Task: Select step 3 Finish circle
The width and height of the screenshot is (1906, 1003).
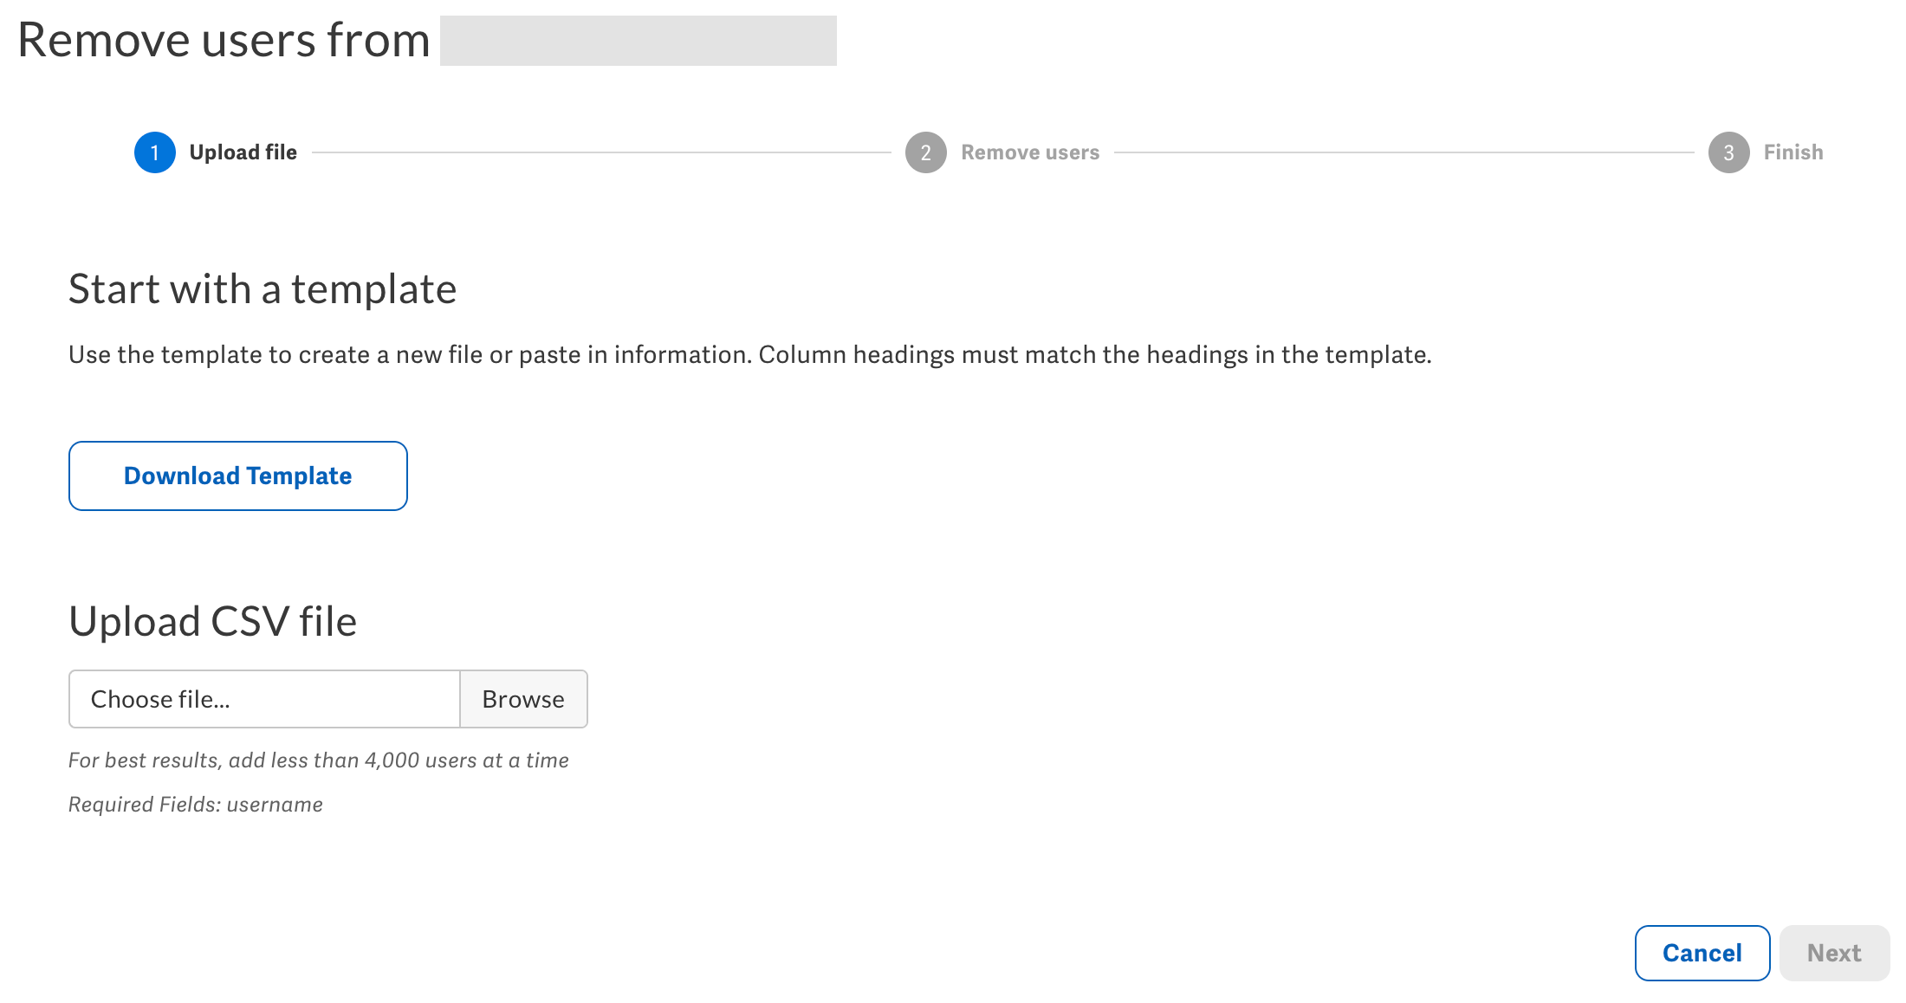Action: (x=1728, y=152)
